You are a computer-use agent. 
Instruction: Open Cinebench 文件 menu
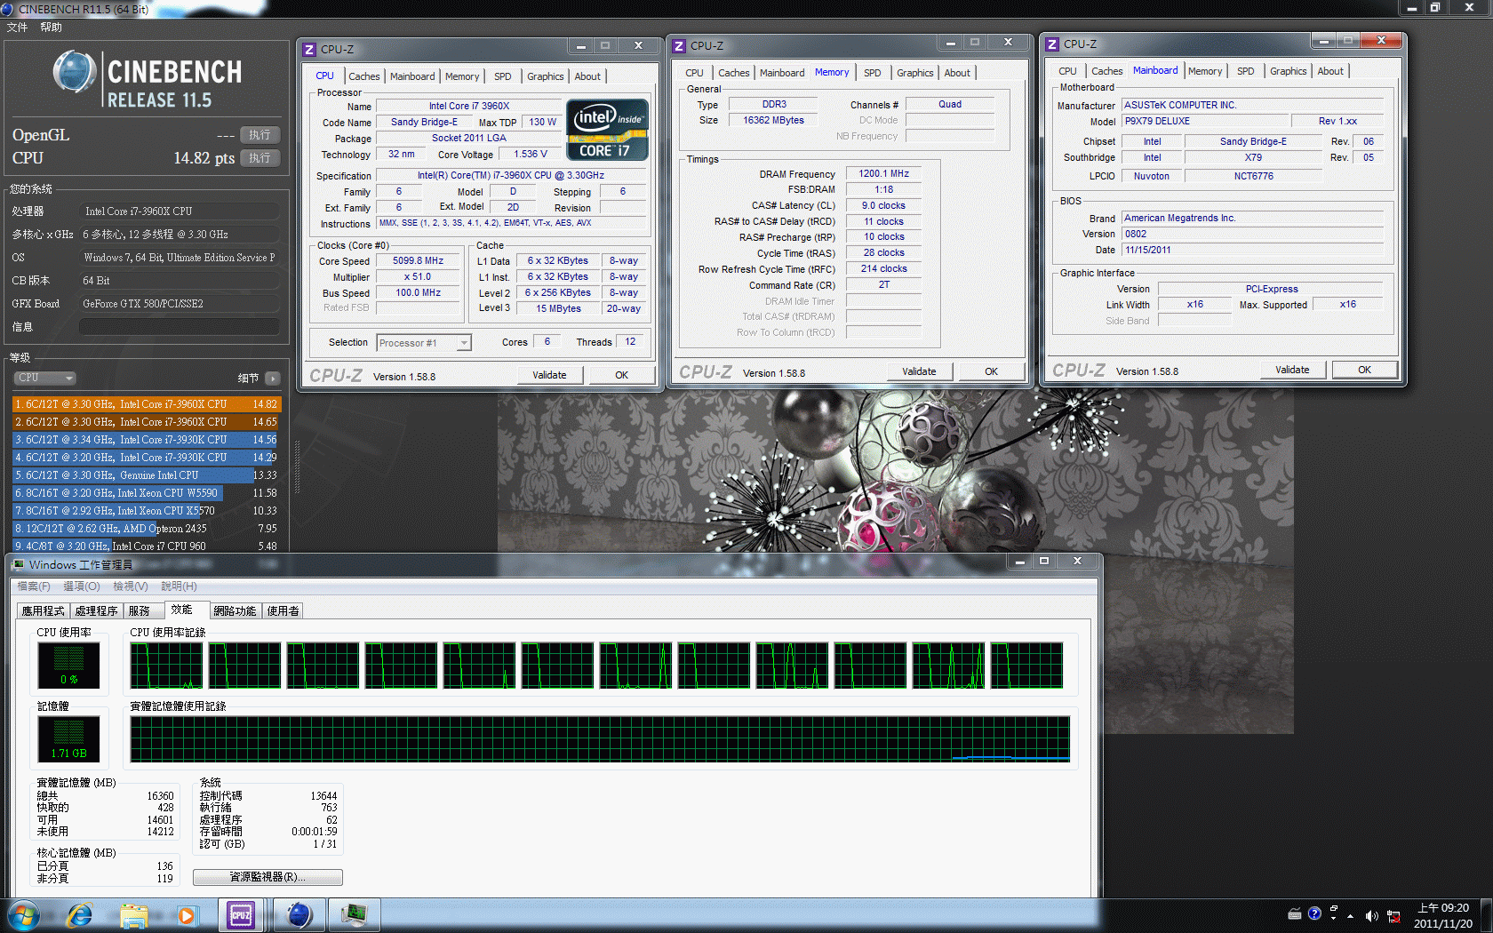coord(17,28)
